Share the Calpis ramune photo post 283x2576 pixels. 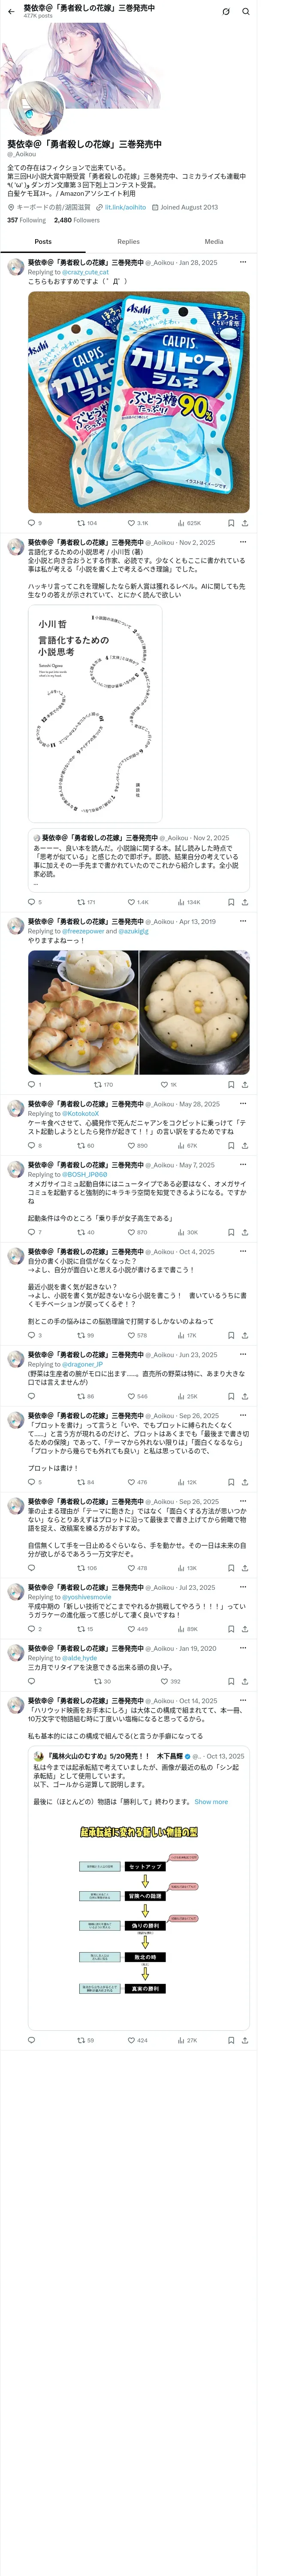(x=245, y=523)
